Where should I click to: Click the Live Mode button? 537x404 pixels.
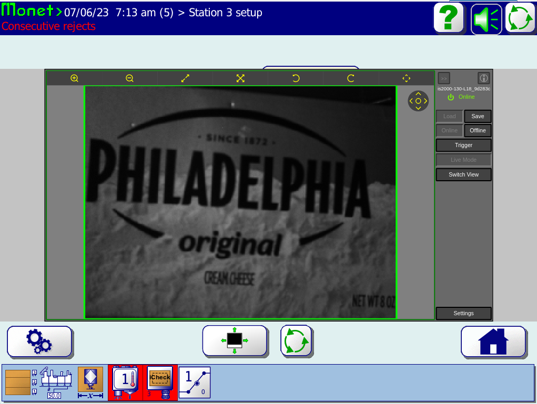tap(464, 160)
